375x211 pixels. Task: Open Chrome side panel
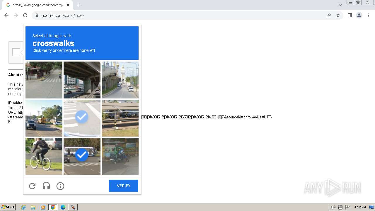(x=350, y=15)
